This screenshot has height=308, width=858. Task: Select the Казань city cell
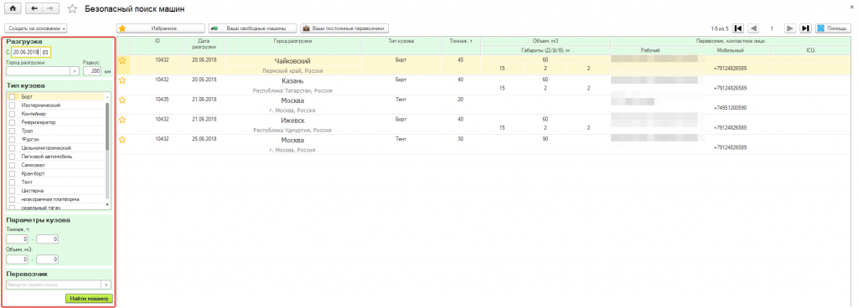click(x=292, y=80)
